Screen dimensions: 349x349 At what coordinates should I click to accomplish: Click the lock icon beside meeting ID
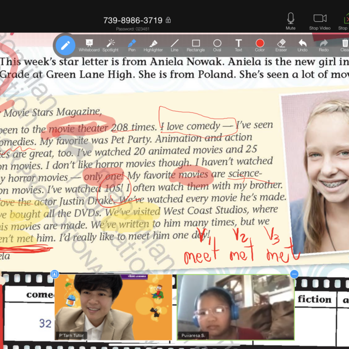[169, 20]
